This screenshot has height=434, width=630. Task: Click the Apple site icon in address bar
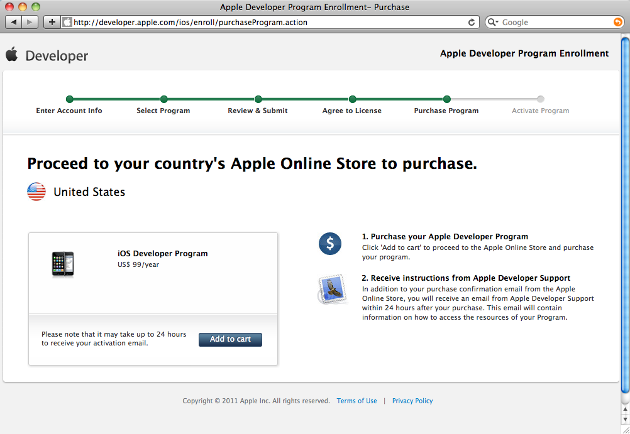pyautogui.click(x=67, y=22)
